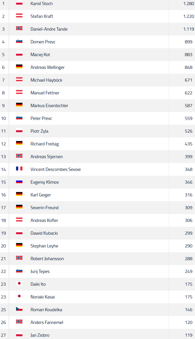Viewport: 195px width, 339px height.
Task: Click German flag beside Andreas Wellinger
Action: coord(19,67)
